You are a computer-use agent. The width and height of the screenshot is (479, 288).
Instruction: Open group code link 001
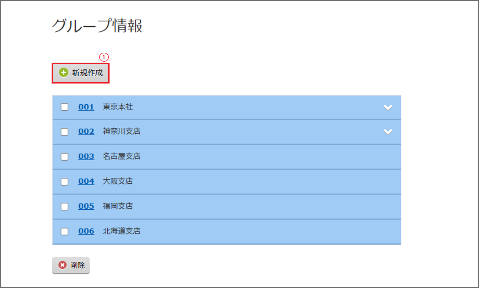86,107
